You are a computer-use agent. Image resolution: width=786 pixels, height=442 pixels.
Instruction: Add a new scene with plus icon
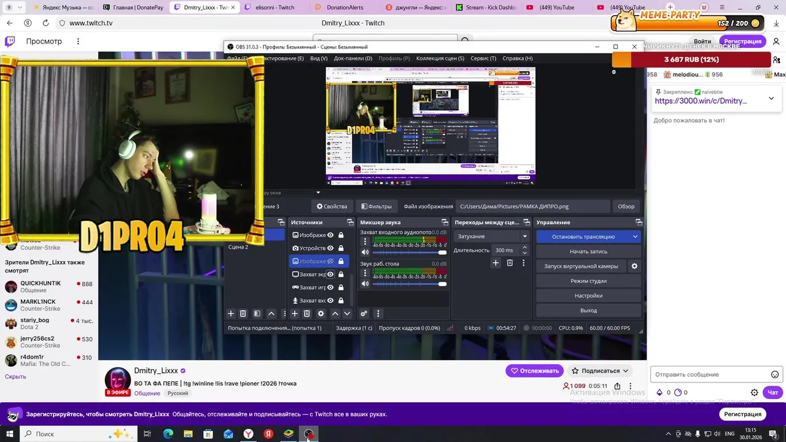click(x=231, y=314)
